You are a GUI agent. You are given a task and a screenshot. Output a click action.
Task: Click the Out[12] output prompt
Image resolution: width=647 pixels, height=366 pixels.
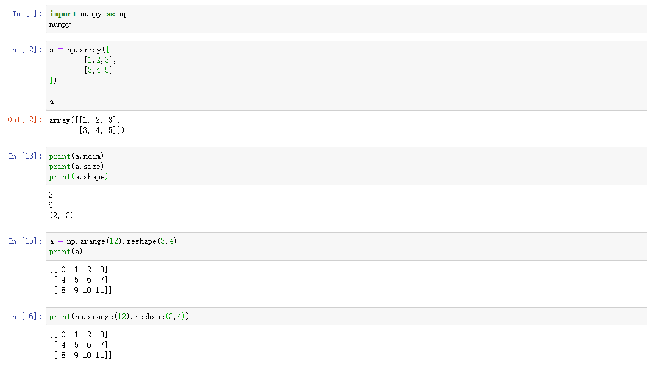(25, 120)
